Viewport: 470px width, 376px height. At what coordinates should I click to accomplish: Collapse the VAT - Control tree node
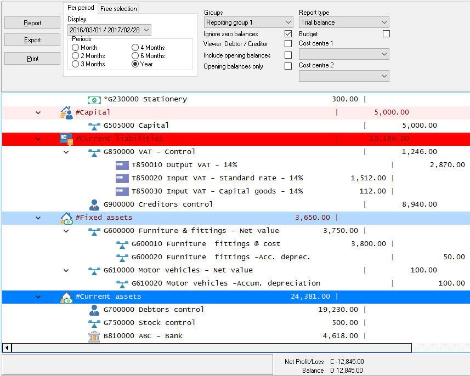pos(66,152)
